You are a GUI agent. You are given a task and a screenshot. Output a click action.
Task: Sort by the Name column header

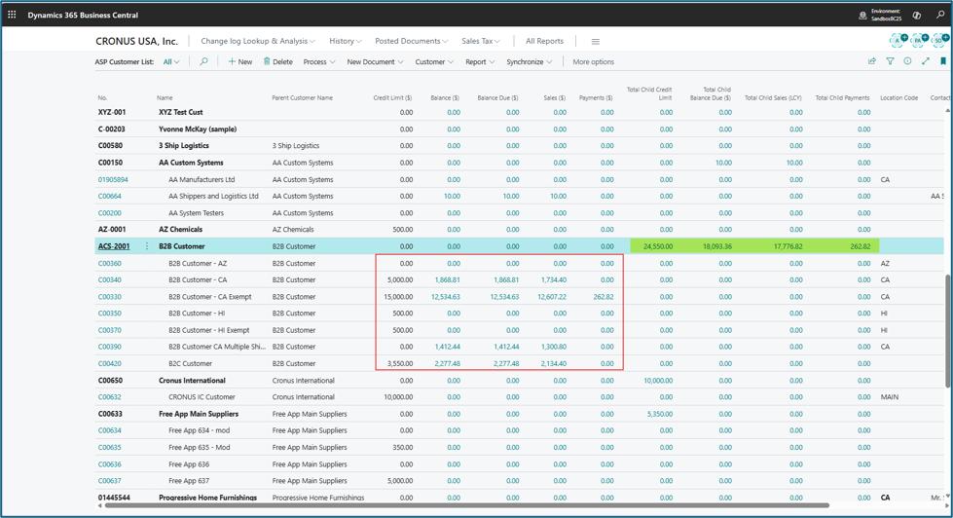165,98
